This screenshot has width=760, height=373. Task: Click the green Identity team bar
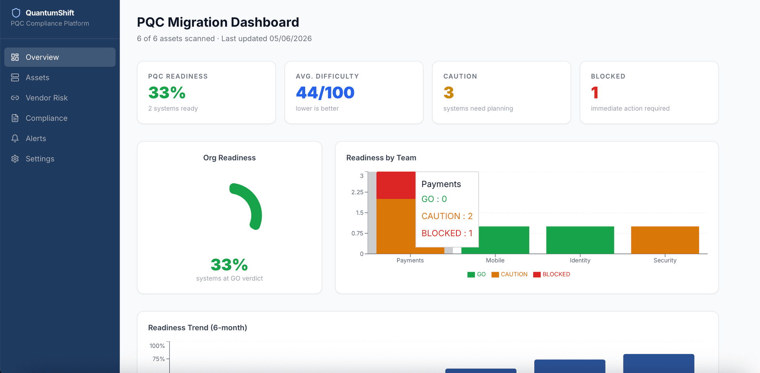tap(580, 240)
